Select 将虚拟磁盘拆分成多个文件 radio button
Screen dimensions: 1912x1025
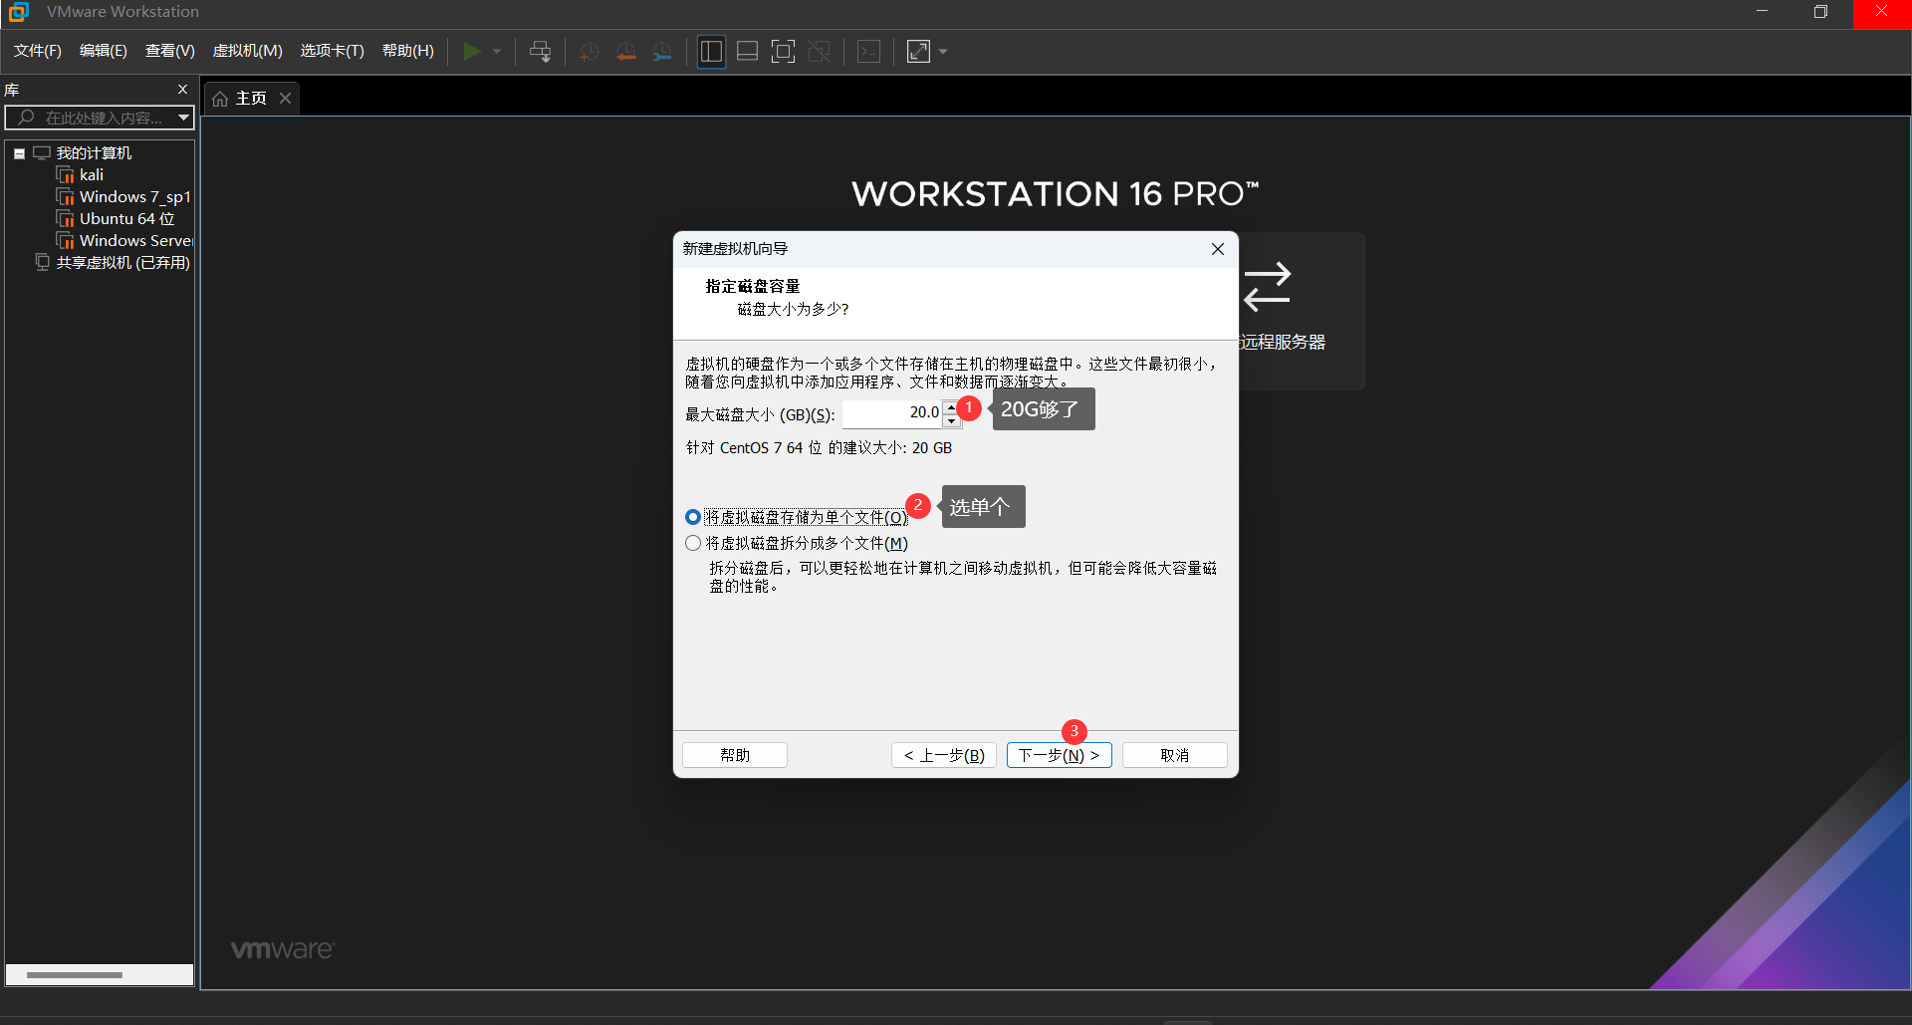(x=693, y=543)
